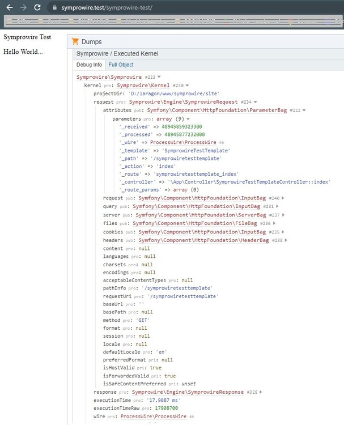Screen dimensions: 344x425
Task: Open the Full Object tab
Action: [x=121, y=65]
